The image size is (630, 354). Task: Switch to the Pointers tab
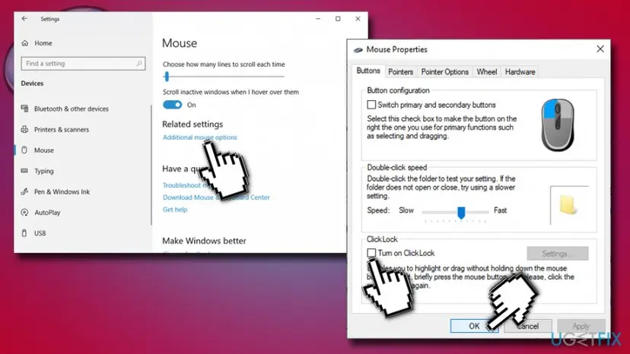coord(400,72)
